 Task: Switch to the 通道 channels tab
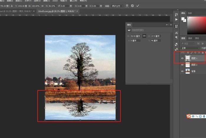[x=190, y=38]
